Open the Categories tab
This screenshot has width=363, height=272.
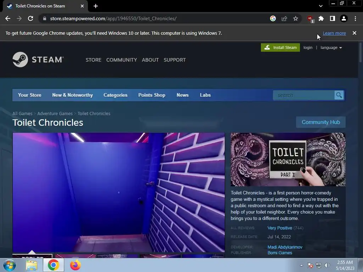pos(116,95)
